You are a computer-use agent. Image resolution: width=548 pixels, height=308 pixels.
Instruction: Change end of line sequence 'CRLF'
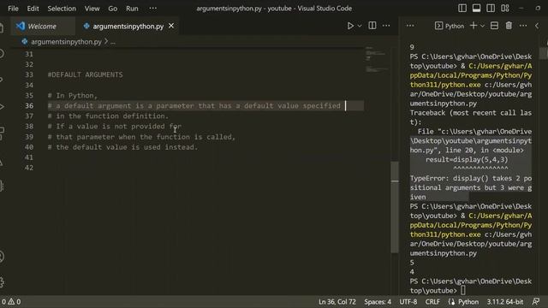coord(432,302)
